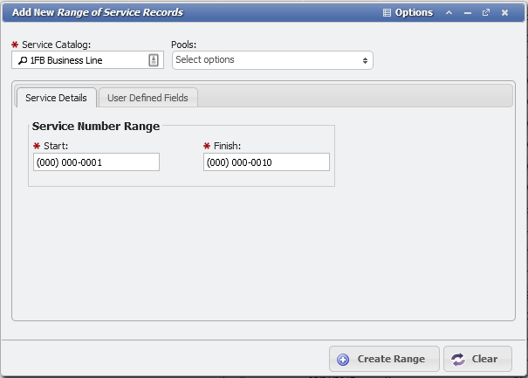The height and width of the screenshot is (378, 528).
Task: Switch to the Service Details tab
Action: point(56,98)
